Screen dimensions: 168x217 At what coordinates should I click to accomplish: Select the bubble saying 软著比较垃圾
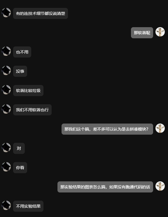28,91
